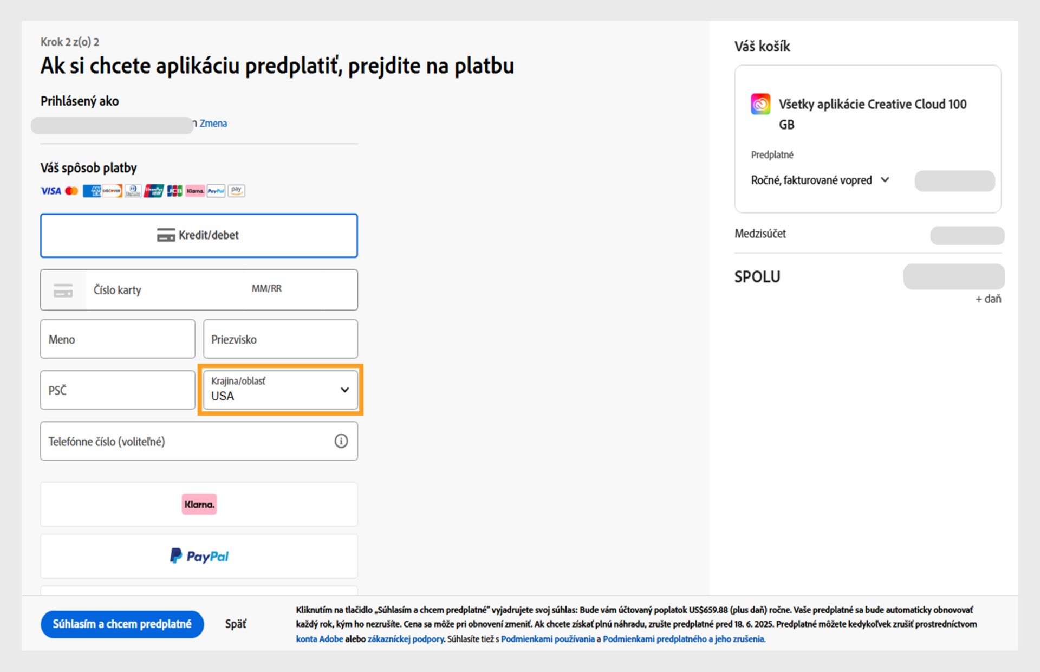Click the Amazon Pay icon
Viewport: 1040px width, 672px height.
click(x=236, y=191)
